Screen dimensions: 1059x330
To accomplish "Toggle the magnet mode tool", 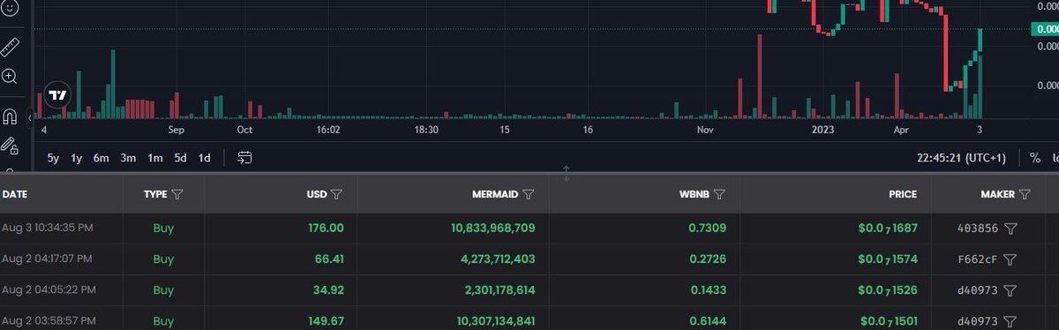I will pos(10,116).
